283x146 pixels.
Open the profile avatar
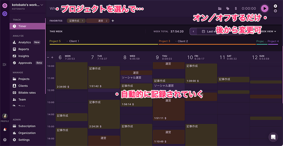tap(5, 116)
